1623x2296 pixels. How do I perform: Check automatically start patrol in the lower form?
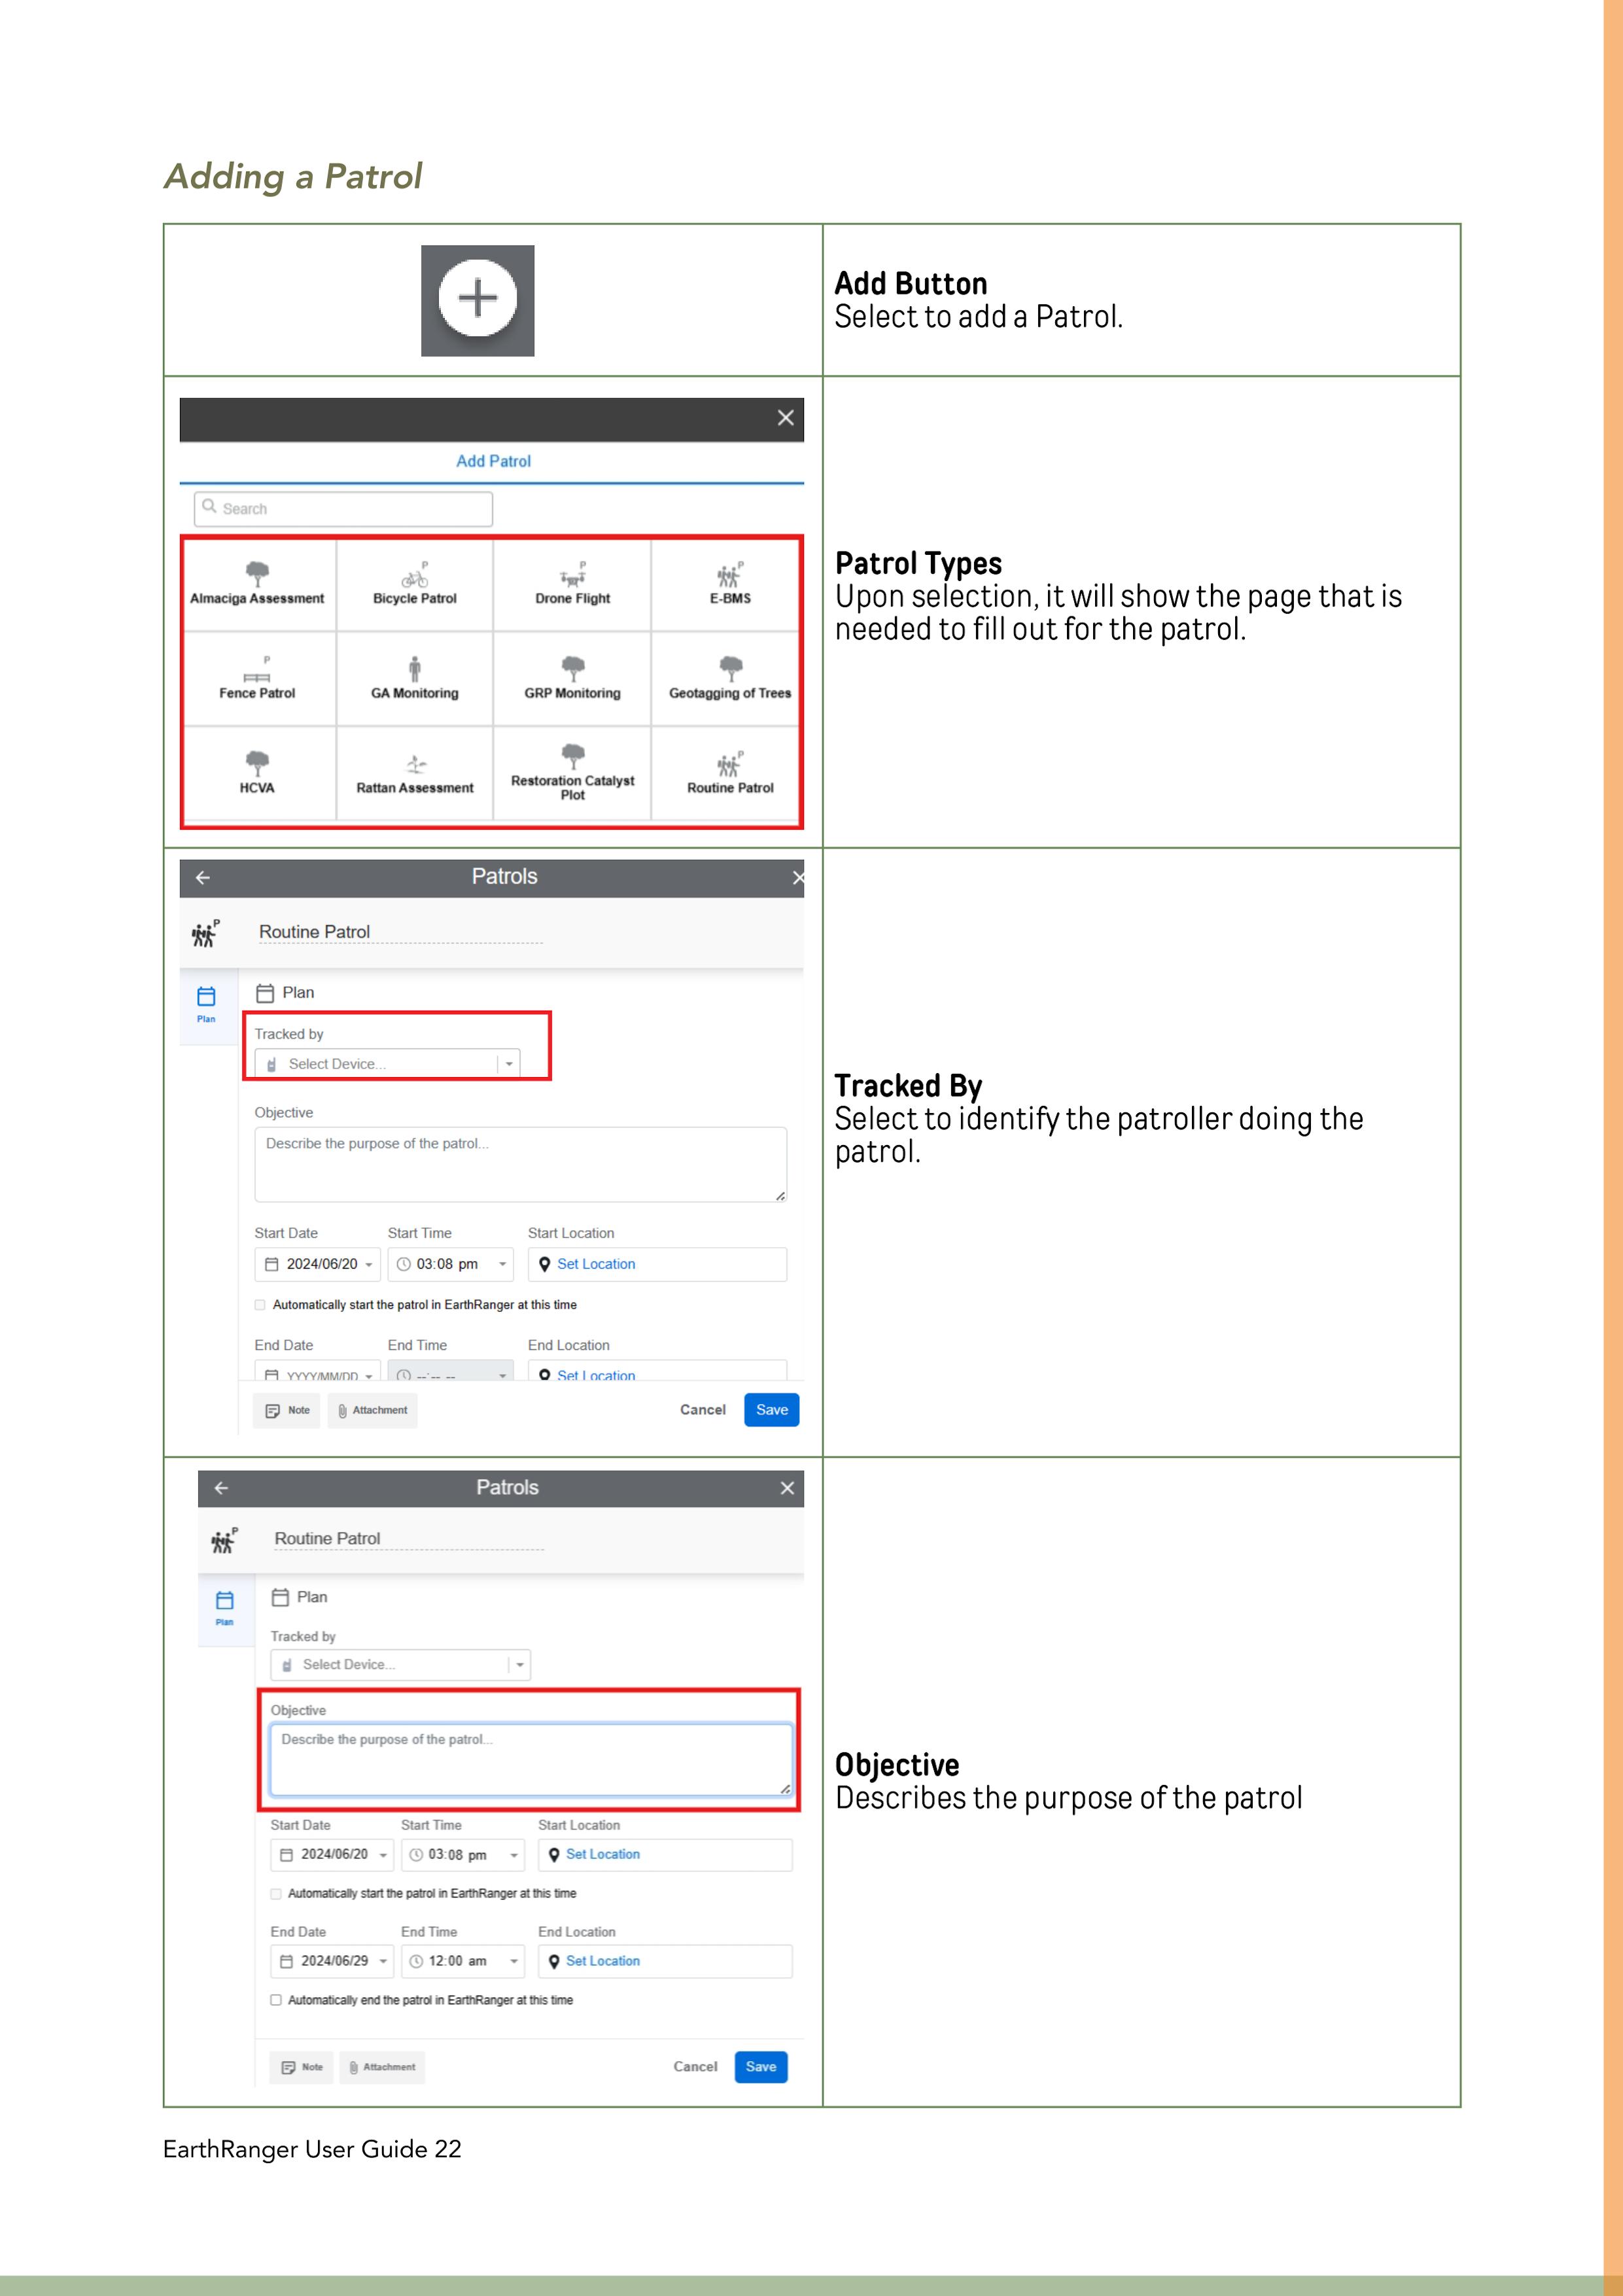pyautogui.click(x=276, y=1893)
